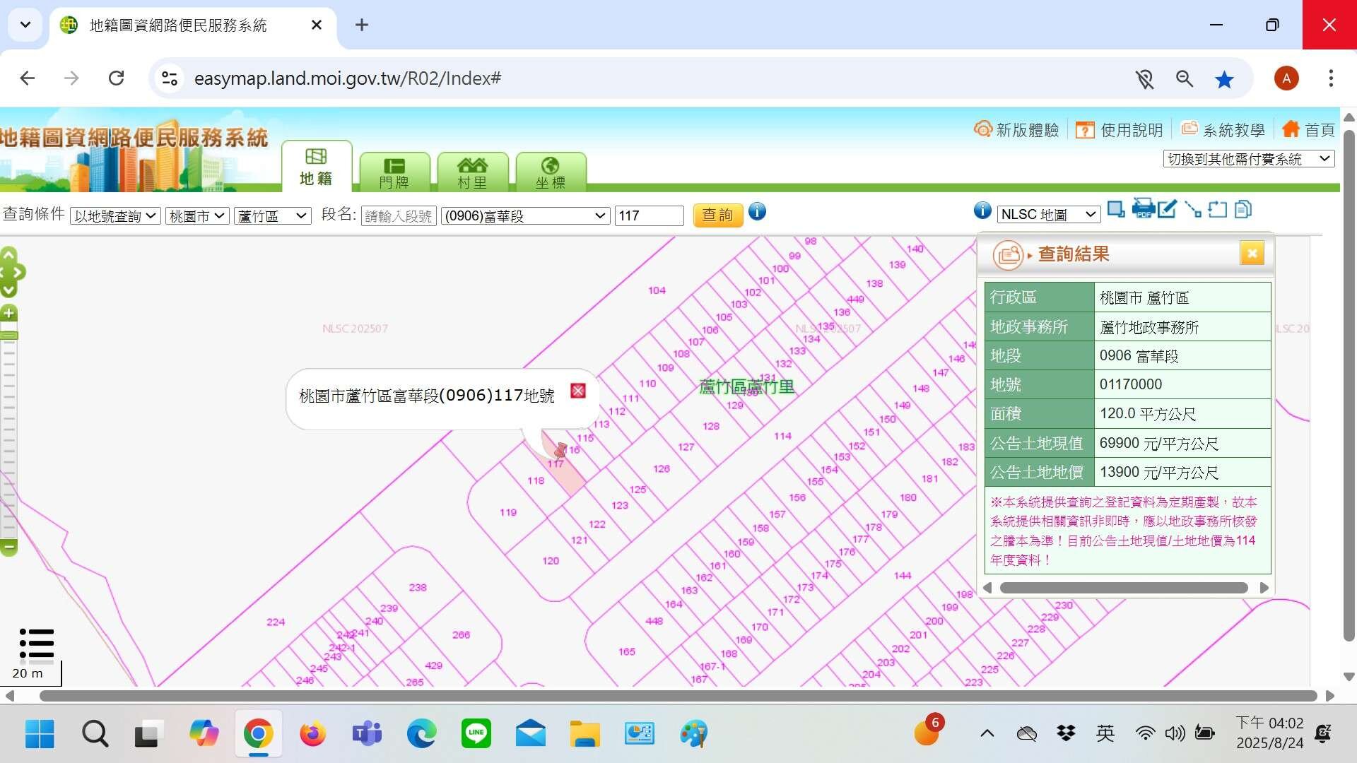This screenshot has height=763, width=1357.
Task: Click the PDF print icon
Action: [x=1142, y=209]
